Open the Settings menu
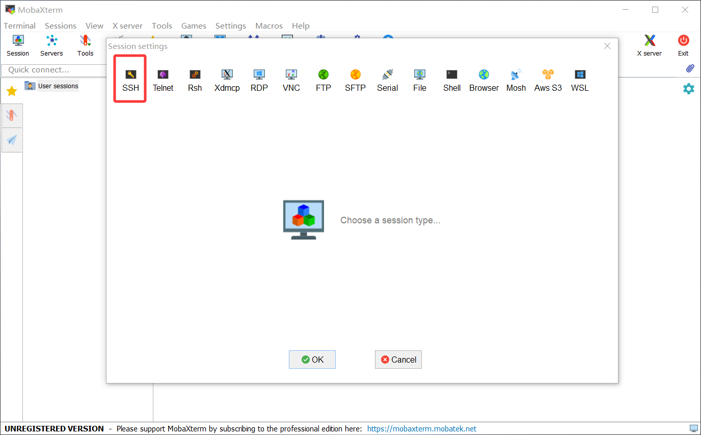 pyautogui.click(x=231, y=25)
